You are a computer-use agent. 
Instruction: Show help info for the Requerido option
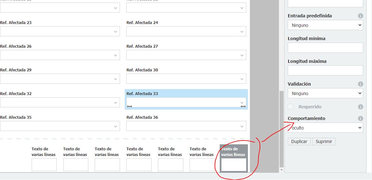coord(360,107)
